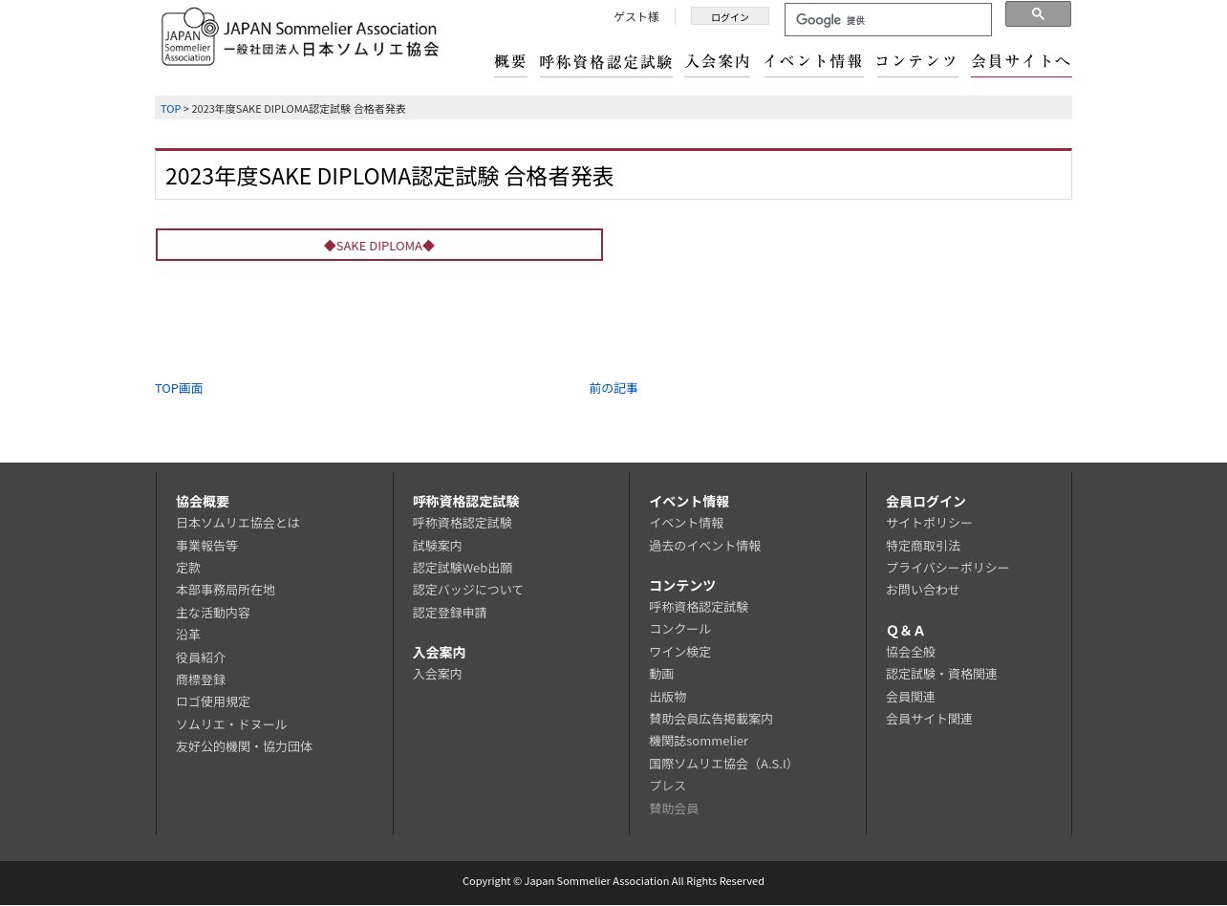Open 友好公的機関・協力団体 footer link
This screenshot has height=906, width=1227.
coord(245,746)
